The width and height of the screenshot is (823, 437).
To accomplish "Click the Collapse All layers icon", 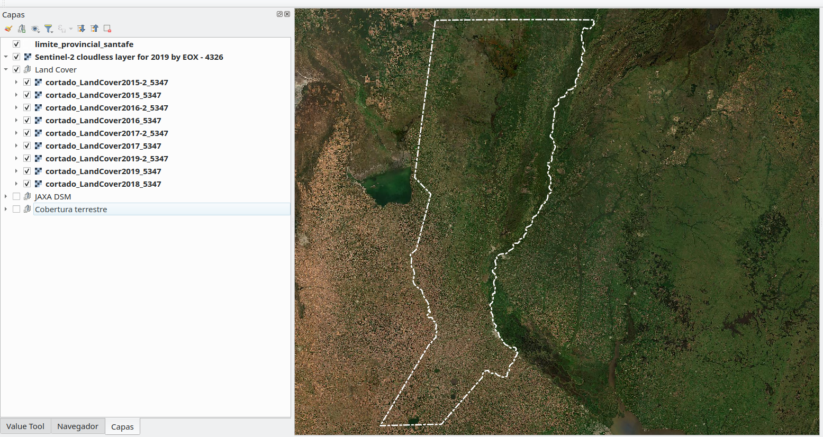I will [94, 29].
